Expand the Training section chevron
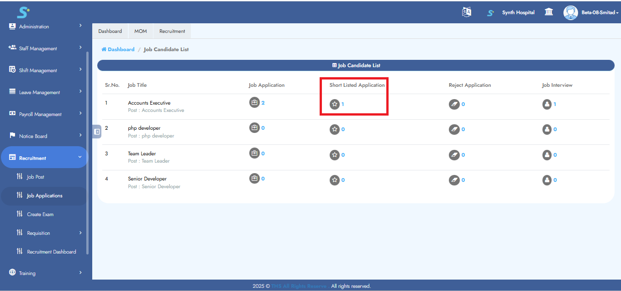Screen dimensions: 621x291 coord(80,273)
